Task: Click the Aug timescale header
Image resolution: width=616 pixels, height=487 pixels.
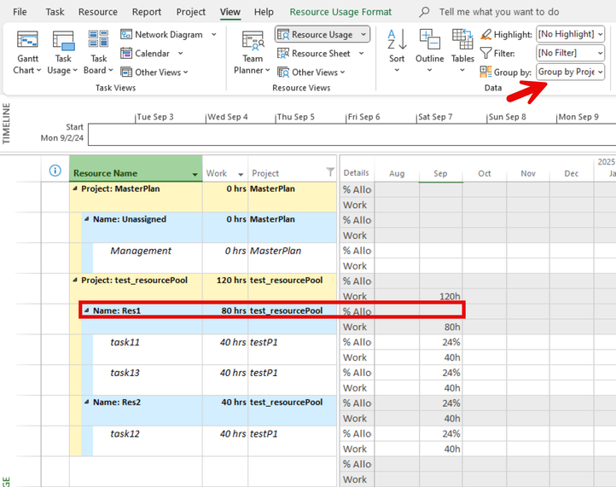Action: tap(397, 174)
